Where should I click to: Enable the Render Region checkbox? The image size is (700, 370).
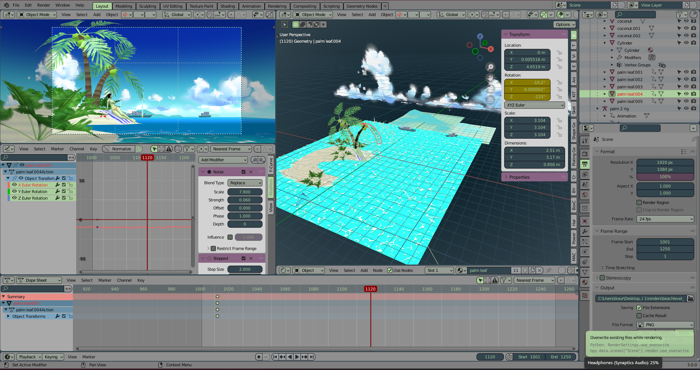pos(639,203)
